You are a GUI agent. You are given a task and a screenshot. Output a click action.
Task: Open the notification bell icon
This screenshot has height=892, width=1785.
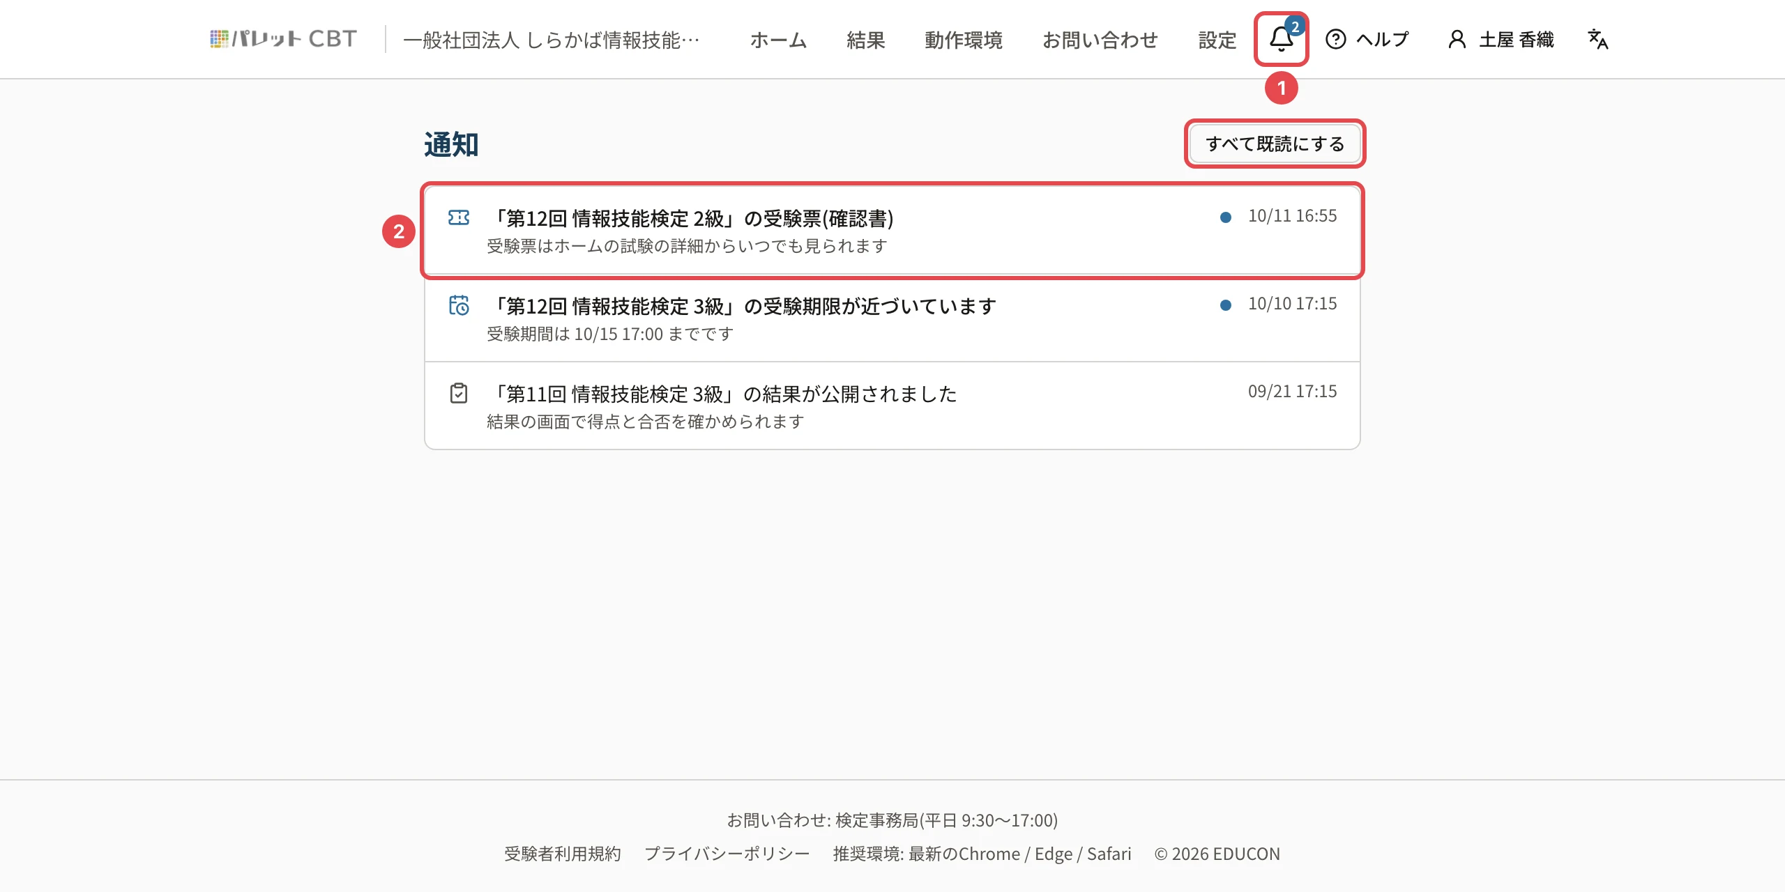(x=1281, y=39)
